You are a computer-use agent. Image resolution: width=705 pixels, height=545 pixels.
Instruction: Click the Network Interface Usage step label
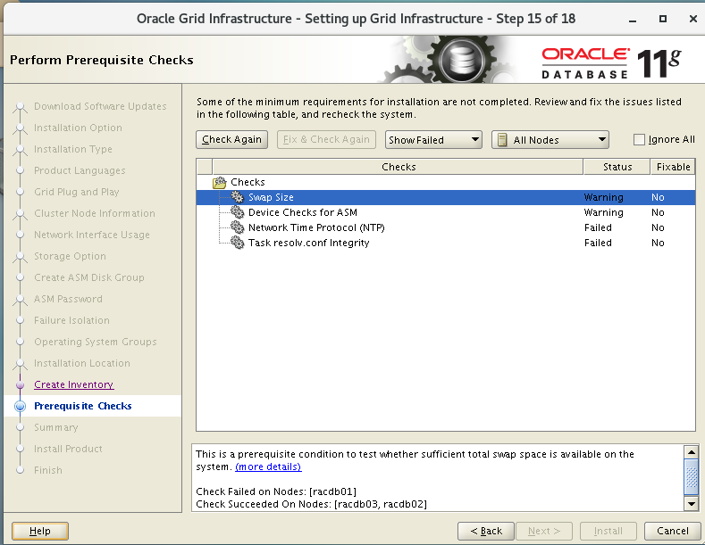pos(92,235)
